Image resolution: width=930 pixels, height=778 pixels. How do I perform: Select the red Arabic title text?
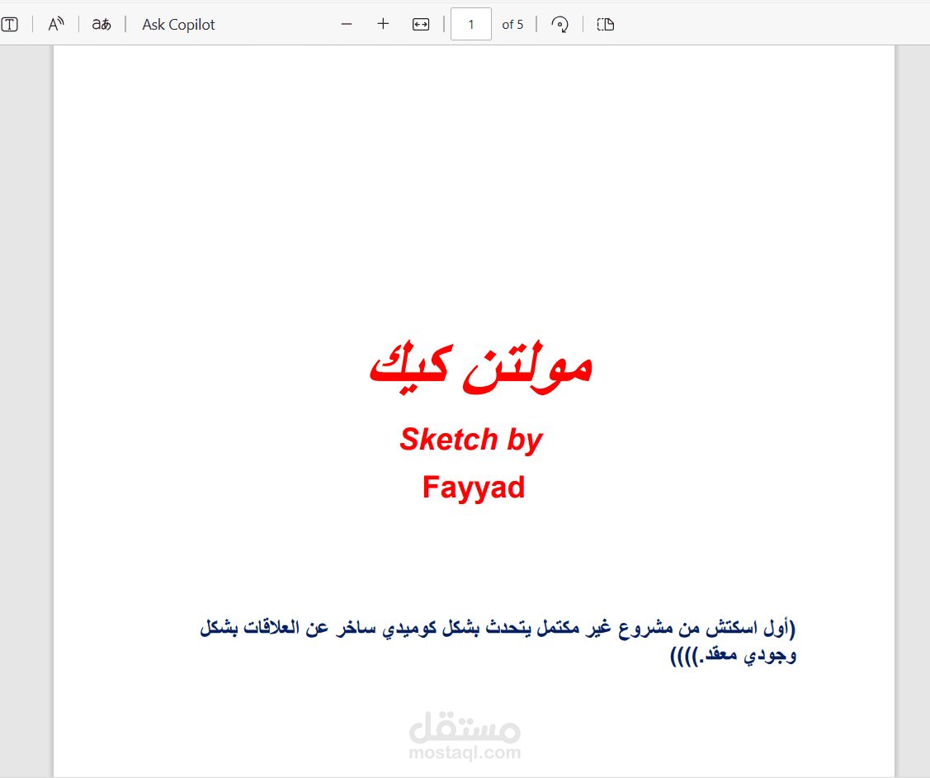point(481,368)
